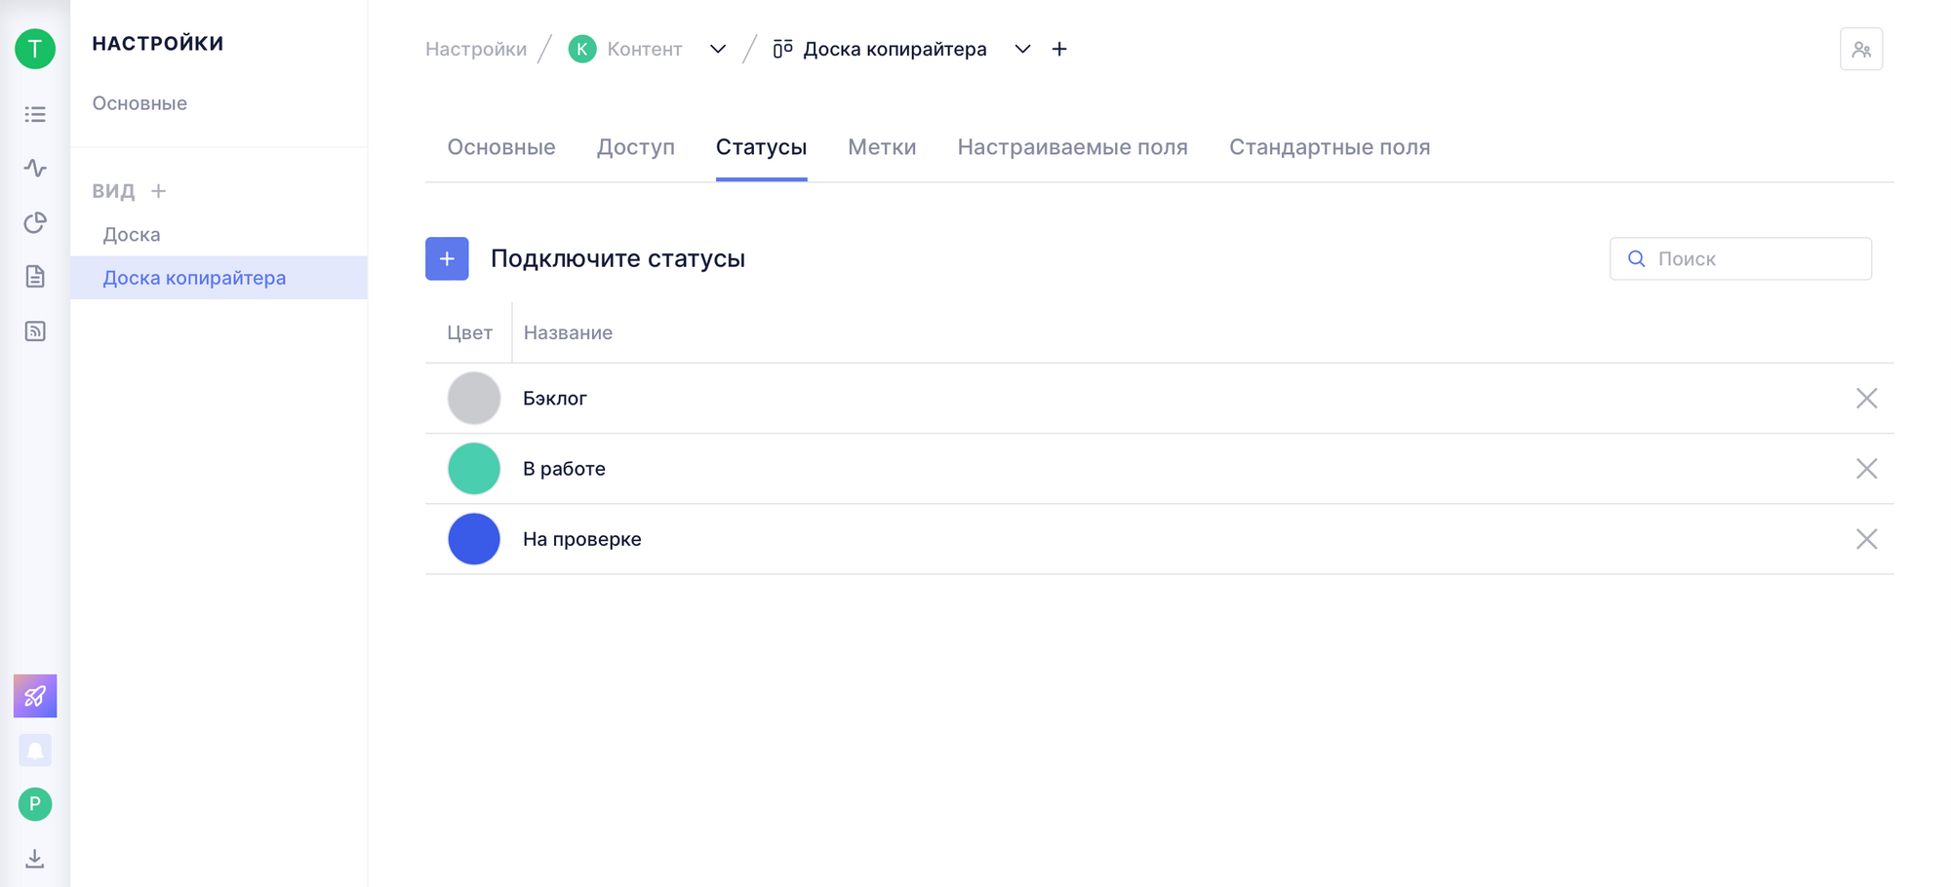Remove the Бэклог status

[1865, 399]
